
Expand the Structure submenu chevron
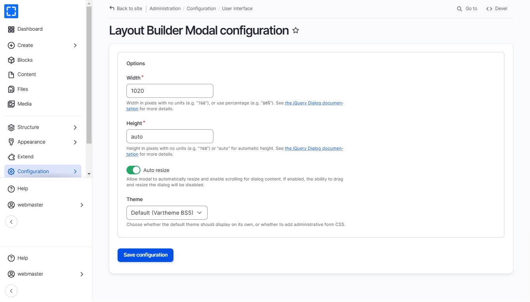(x=75, y=127)
